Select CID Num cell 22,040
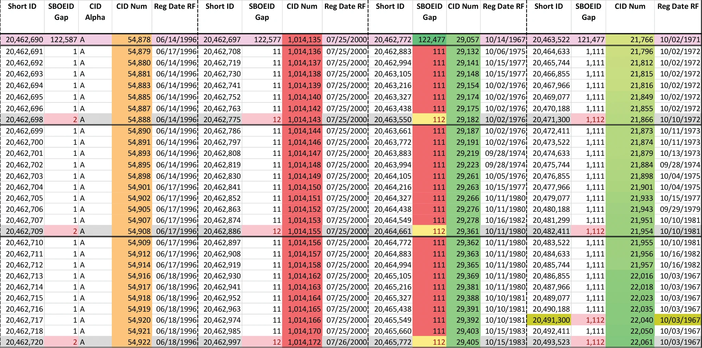Viewport: 702px width, 348px height. 630,320
